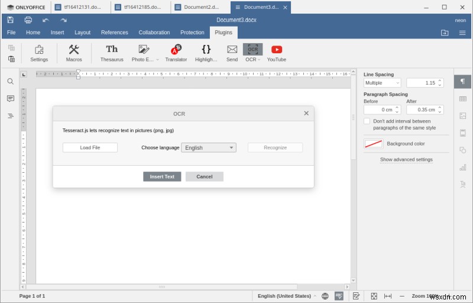Image resolution: width=473 pixels, height=303 pixels.
Task: Open Chart settings in right sidebar
Action: 462,167
